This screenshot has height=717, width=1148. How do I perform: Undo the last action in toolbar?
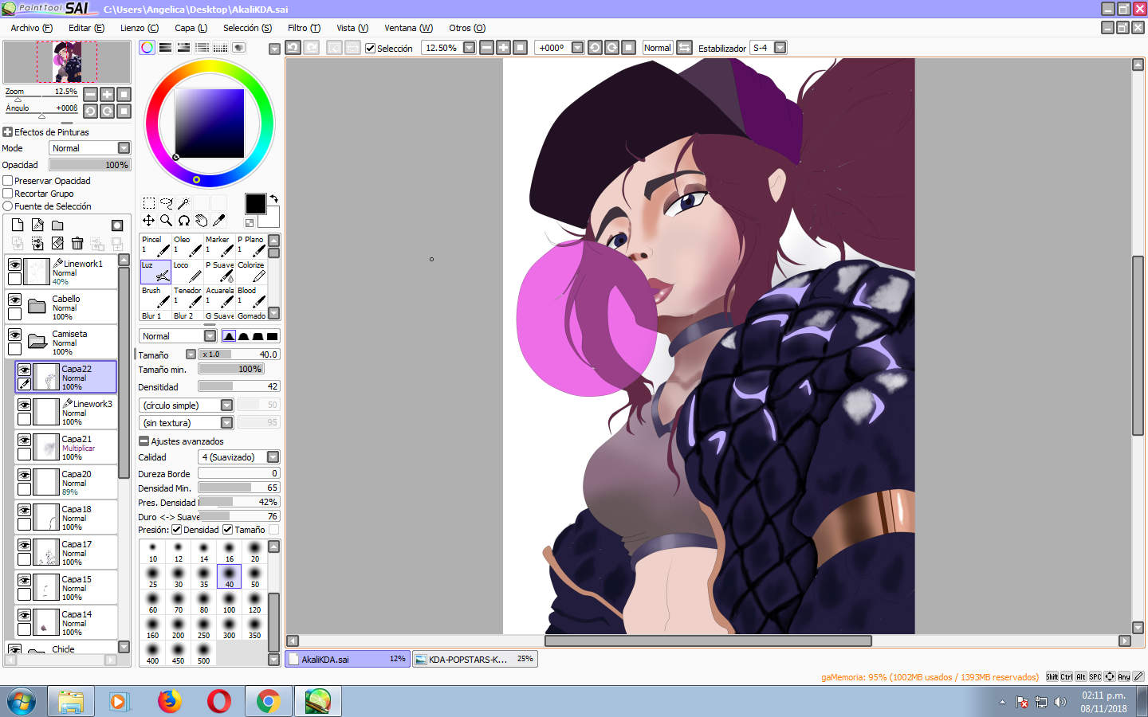(x=293, y=48)
